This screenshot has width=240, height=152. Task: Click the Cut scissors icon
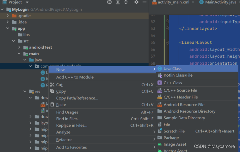(x=52, y=85)
